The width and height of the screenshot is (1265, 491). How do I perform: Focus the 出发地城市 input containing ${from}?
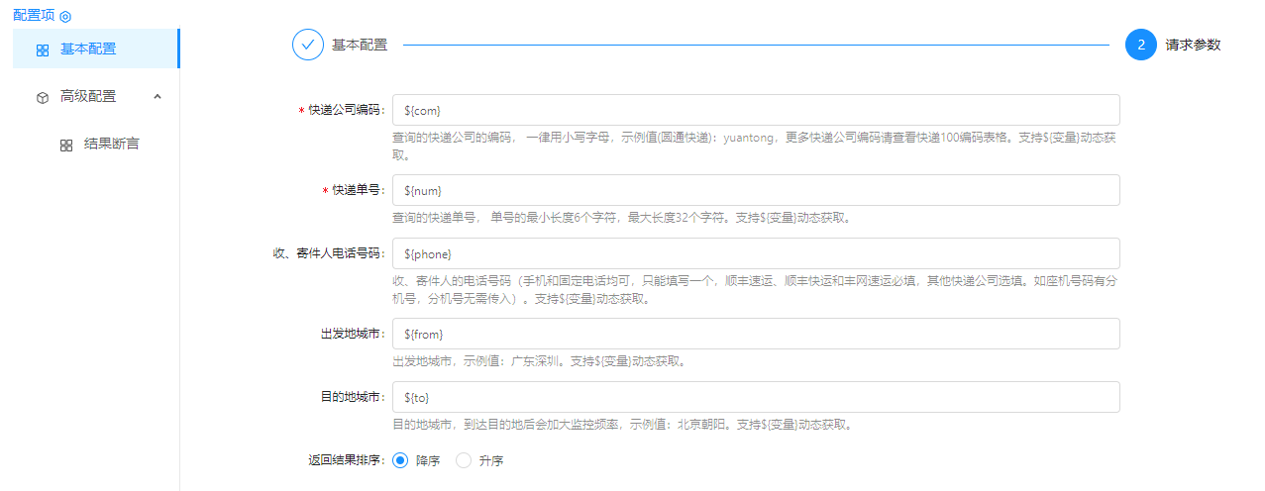756,334
